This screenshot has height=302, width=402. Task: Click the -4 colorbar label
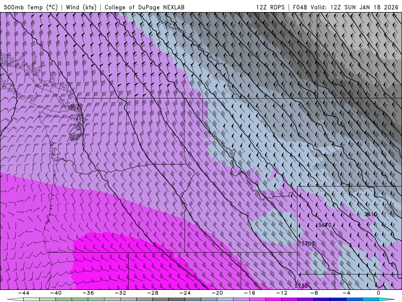(x=346, y=293)
